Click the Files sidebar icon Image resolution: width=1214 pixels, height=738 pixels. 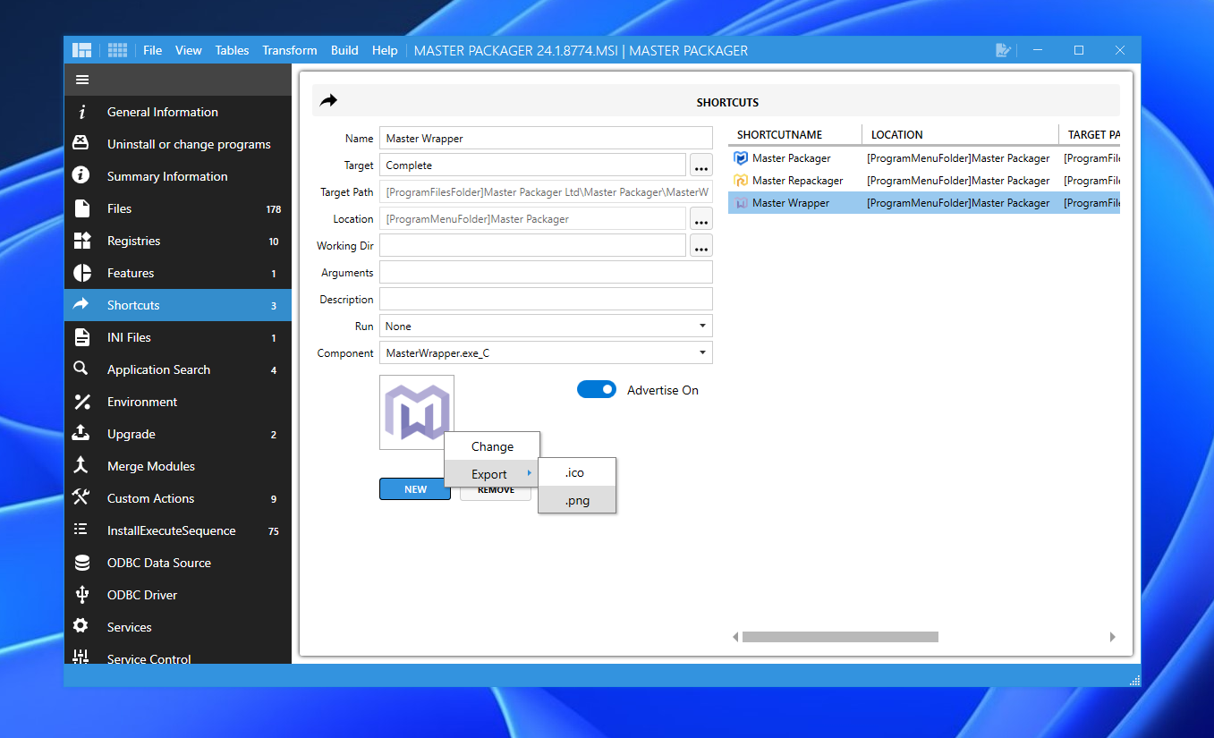click(81, 208)
